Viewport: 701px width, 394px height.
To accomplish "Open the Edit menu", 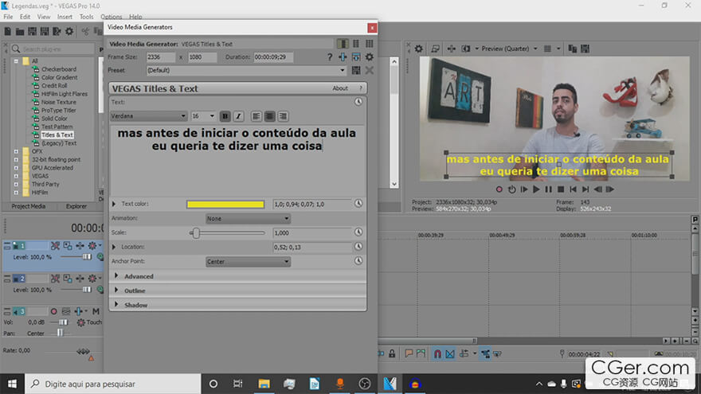I will (x=25, y=17).
